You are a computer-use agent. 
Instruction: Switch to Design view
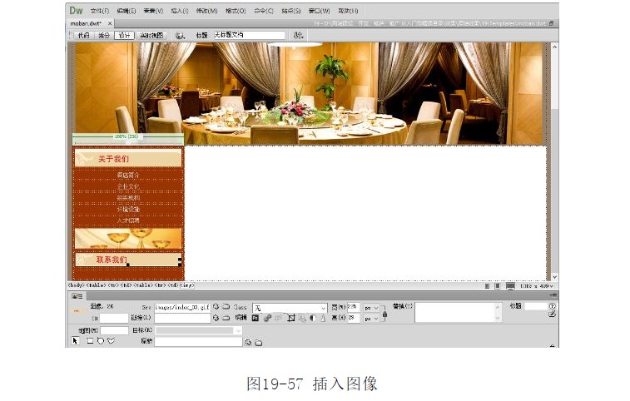[124, 36]
